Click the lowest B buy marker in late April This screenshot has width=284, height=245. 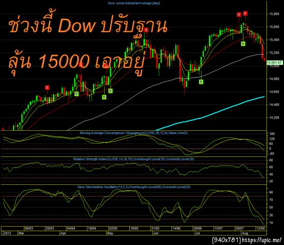[x=104, y=97]
